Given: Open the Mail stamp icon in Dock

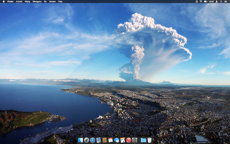Looking at the screenshot, I should coord(98,140).
